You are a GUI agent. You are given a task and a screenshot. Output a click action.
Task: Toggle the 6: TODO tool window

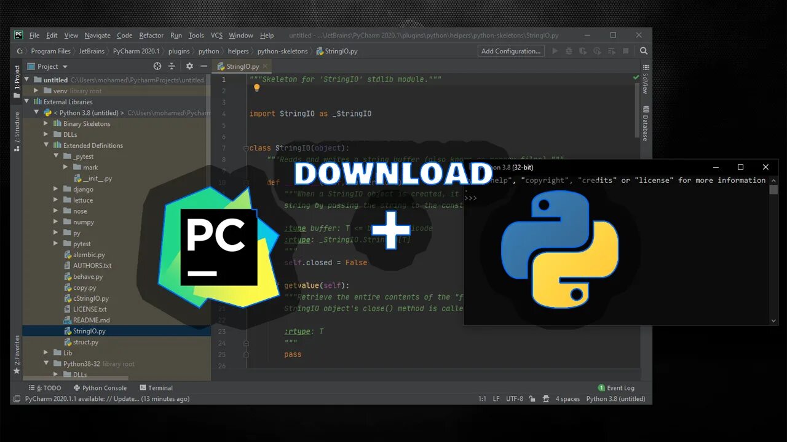point(45,388)
